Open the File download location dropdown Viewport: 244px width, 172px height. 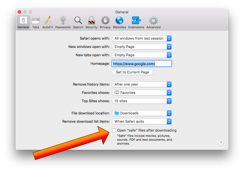(x=142, y=113)
